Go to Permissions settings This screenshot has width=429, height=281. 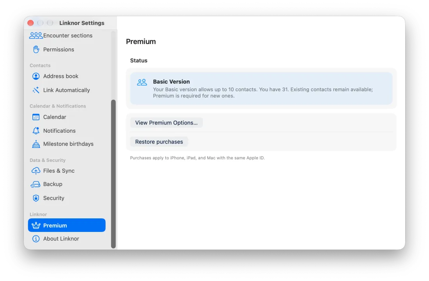67,49
